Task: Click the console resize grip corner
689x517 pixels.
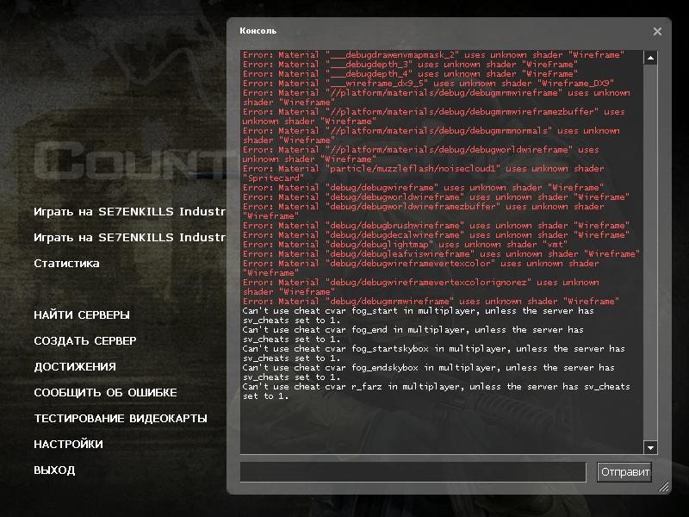Action: pyautogui.click(x=663, y=486)
